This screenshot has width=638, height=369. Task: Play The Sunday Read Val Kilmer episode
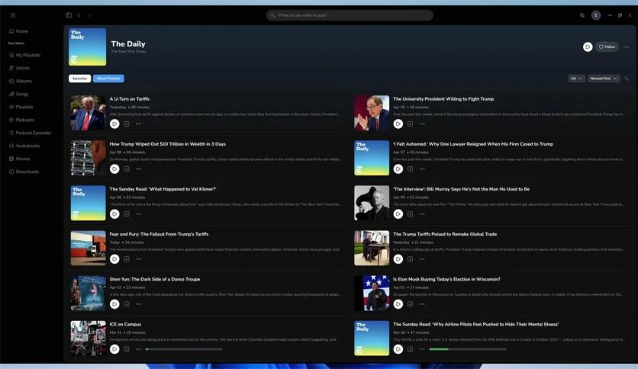[x=114, y=214]
